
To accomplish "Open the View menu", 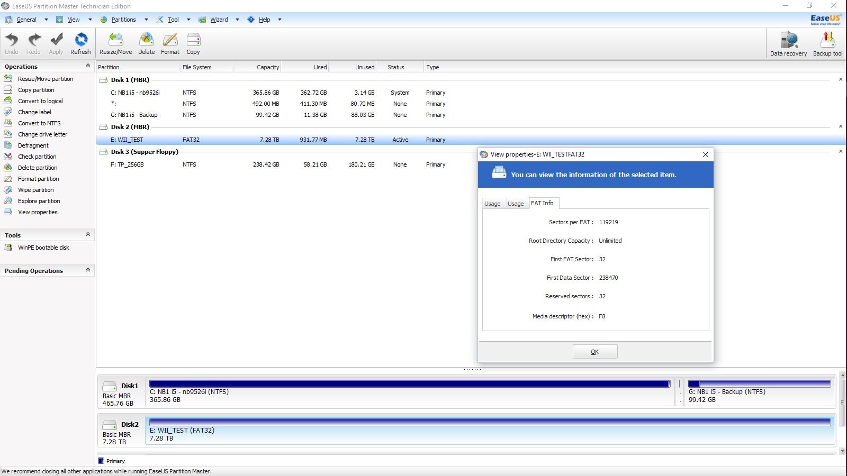I will click(x=74, y=20).
